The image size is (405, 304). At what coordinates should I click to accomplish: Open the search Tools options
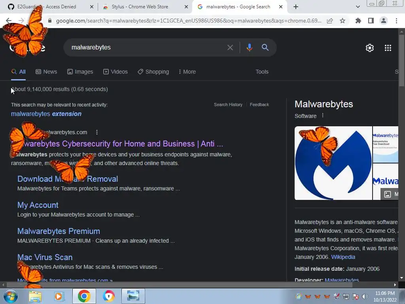[x=262, y=72]
